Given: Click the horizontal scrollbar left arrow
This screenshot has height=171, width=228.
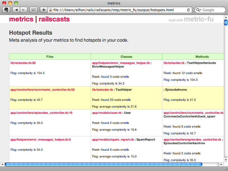Looking at the screenshot, I should (2, 164).
